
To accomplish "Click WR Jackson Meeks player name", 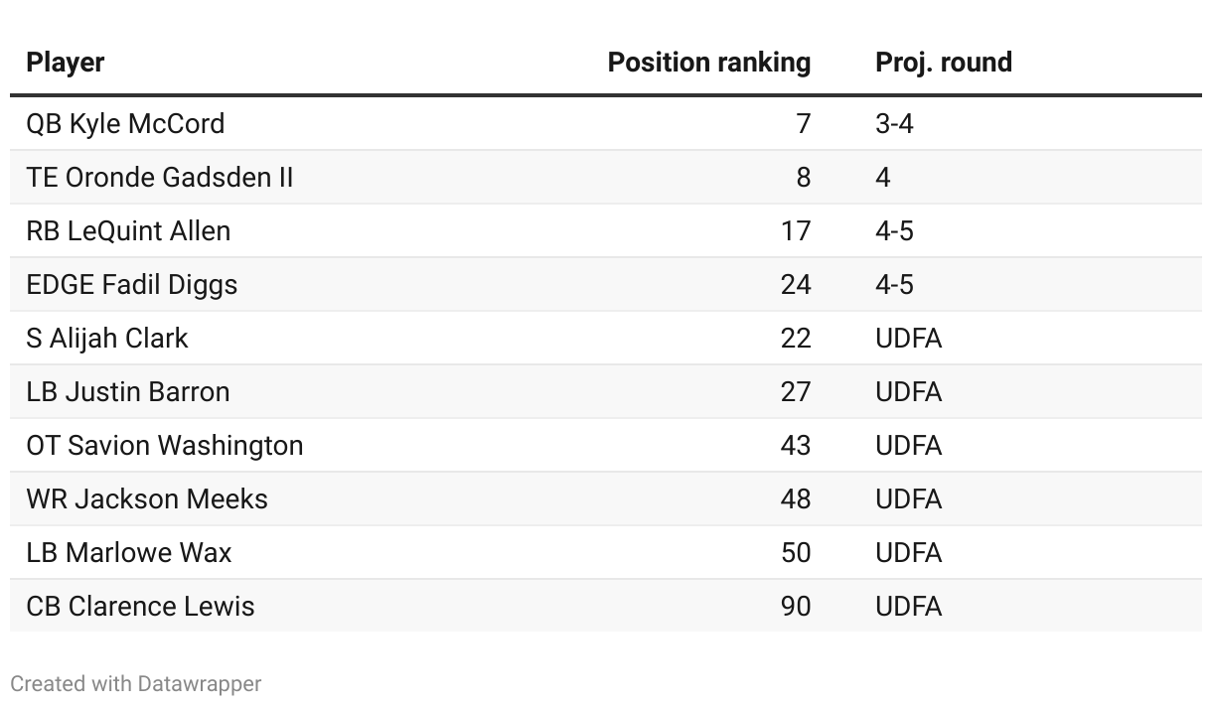I will pyautogui.click(x=147, y=499).
